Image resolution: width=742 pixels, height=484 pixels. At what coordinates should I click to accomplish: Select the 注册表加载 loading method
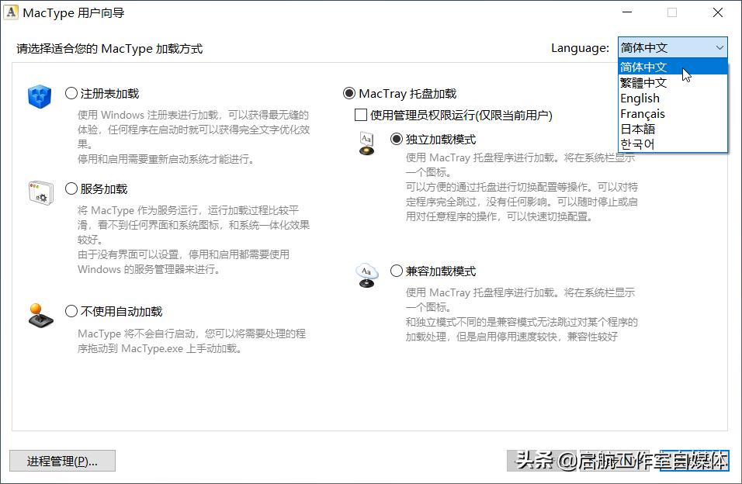(x=70, y=93)
